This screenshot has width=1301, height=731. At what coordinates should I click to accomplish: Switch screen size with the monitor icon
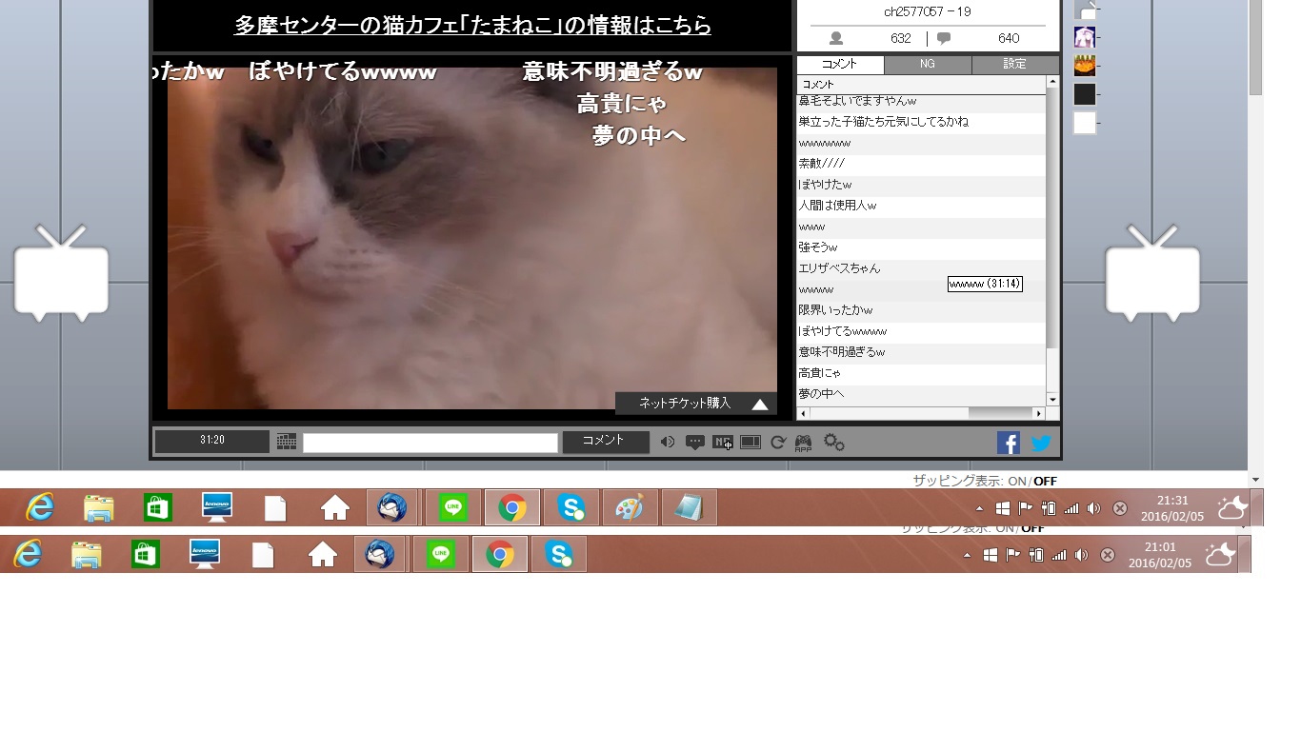click(x=751, y=442)
